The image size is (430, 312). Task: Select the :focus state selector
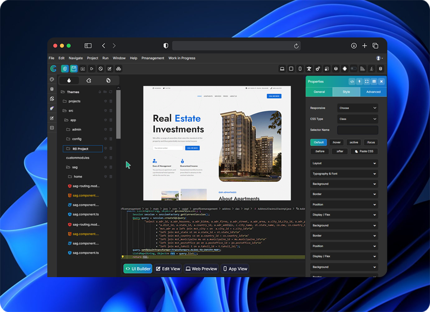371,142
